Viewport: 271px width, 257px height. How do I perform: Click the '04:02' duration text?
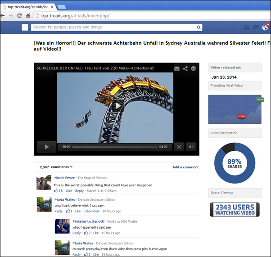163,147
